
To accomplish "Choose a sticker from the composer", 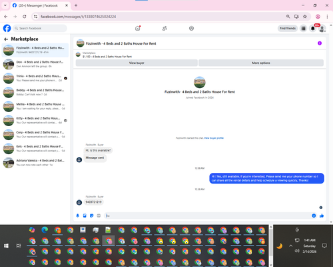I will pyautogui.click(x=92, y=216).
